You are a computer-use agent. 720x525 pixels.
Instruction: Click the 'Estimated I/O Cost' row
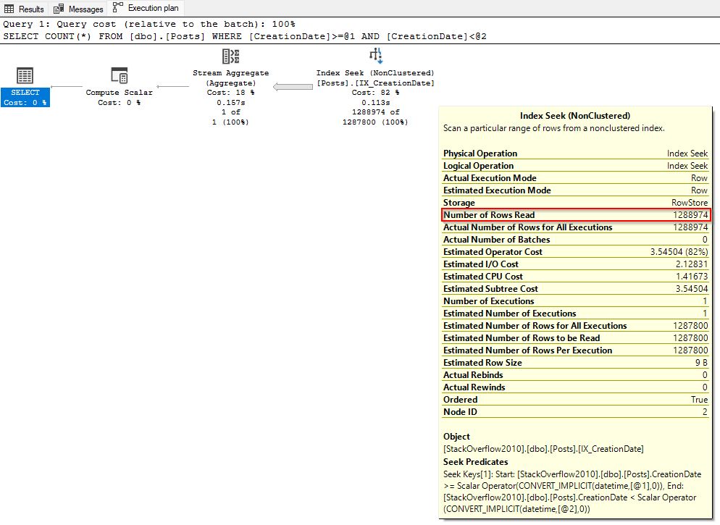tap(576, 264)
